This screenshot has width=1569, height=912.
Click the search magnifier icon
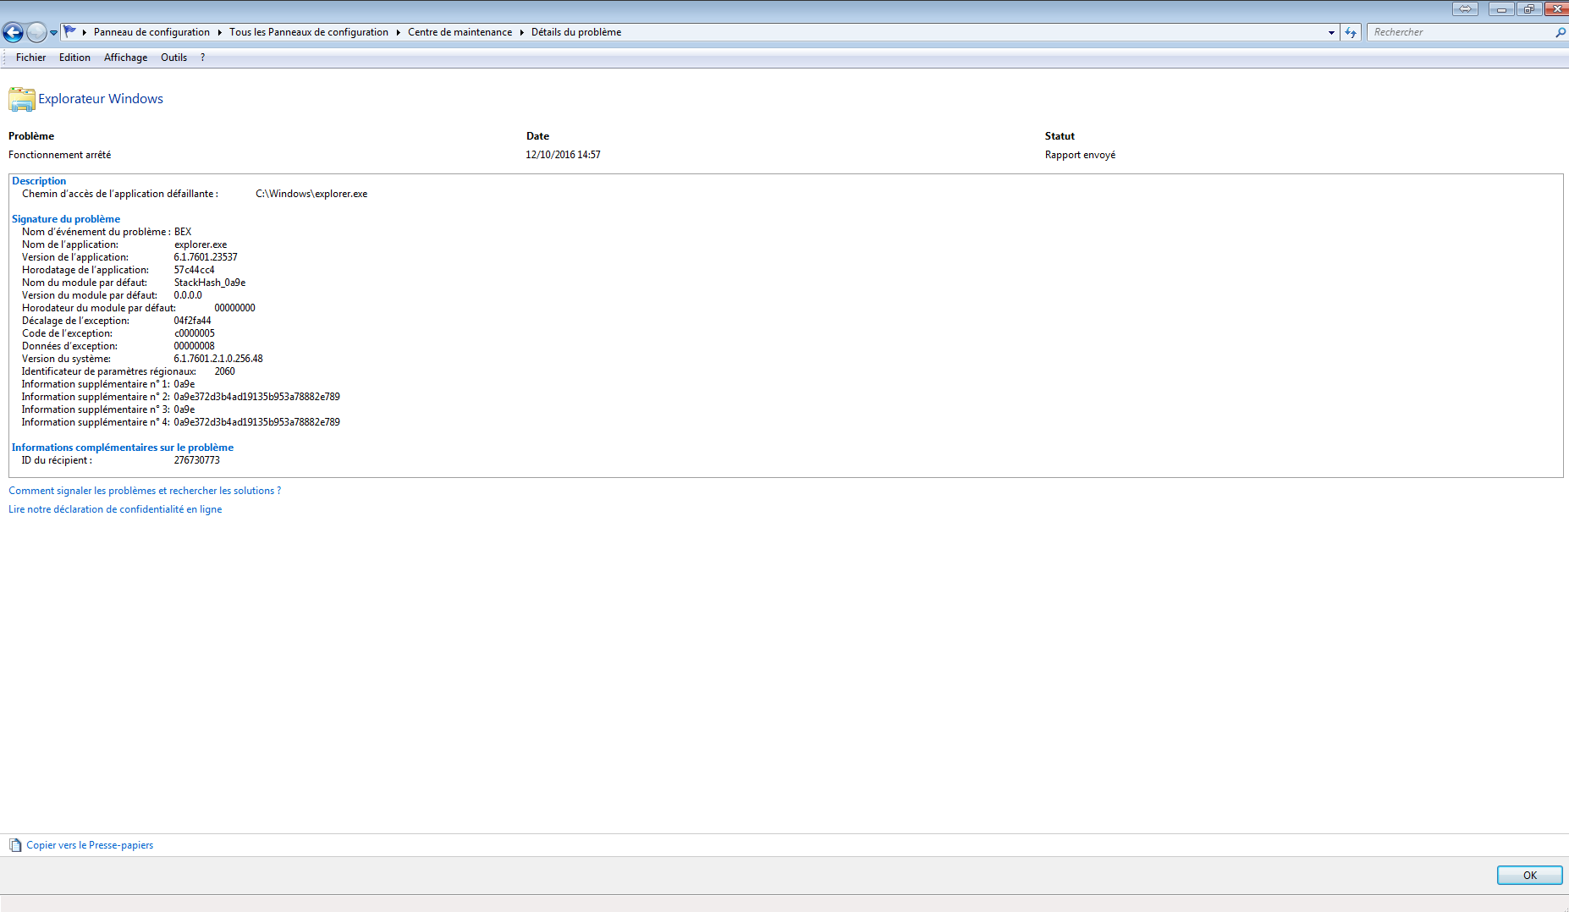tap(1561, 32)
